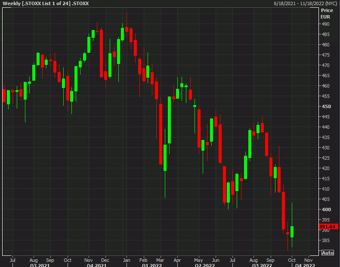
Task: Click the bold 450 price axis value
Action: [326, 106]
